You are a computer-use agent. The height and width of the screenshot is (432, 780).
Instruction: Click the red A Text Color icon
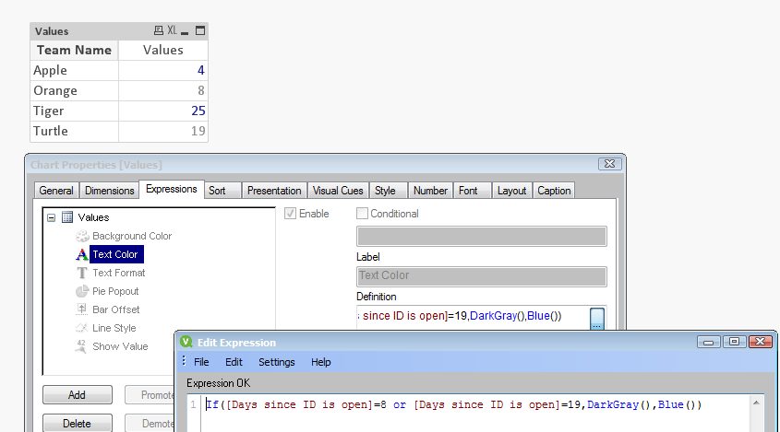[x=81, y=255]
